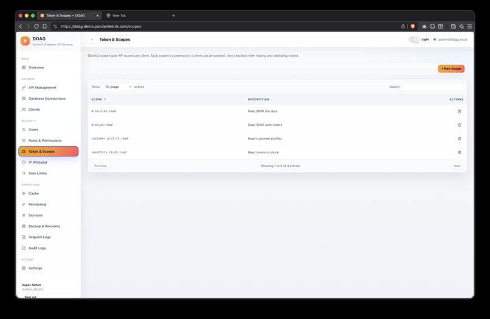Click the Rate Limits icon
The image size is (490, 319).
24,173
